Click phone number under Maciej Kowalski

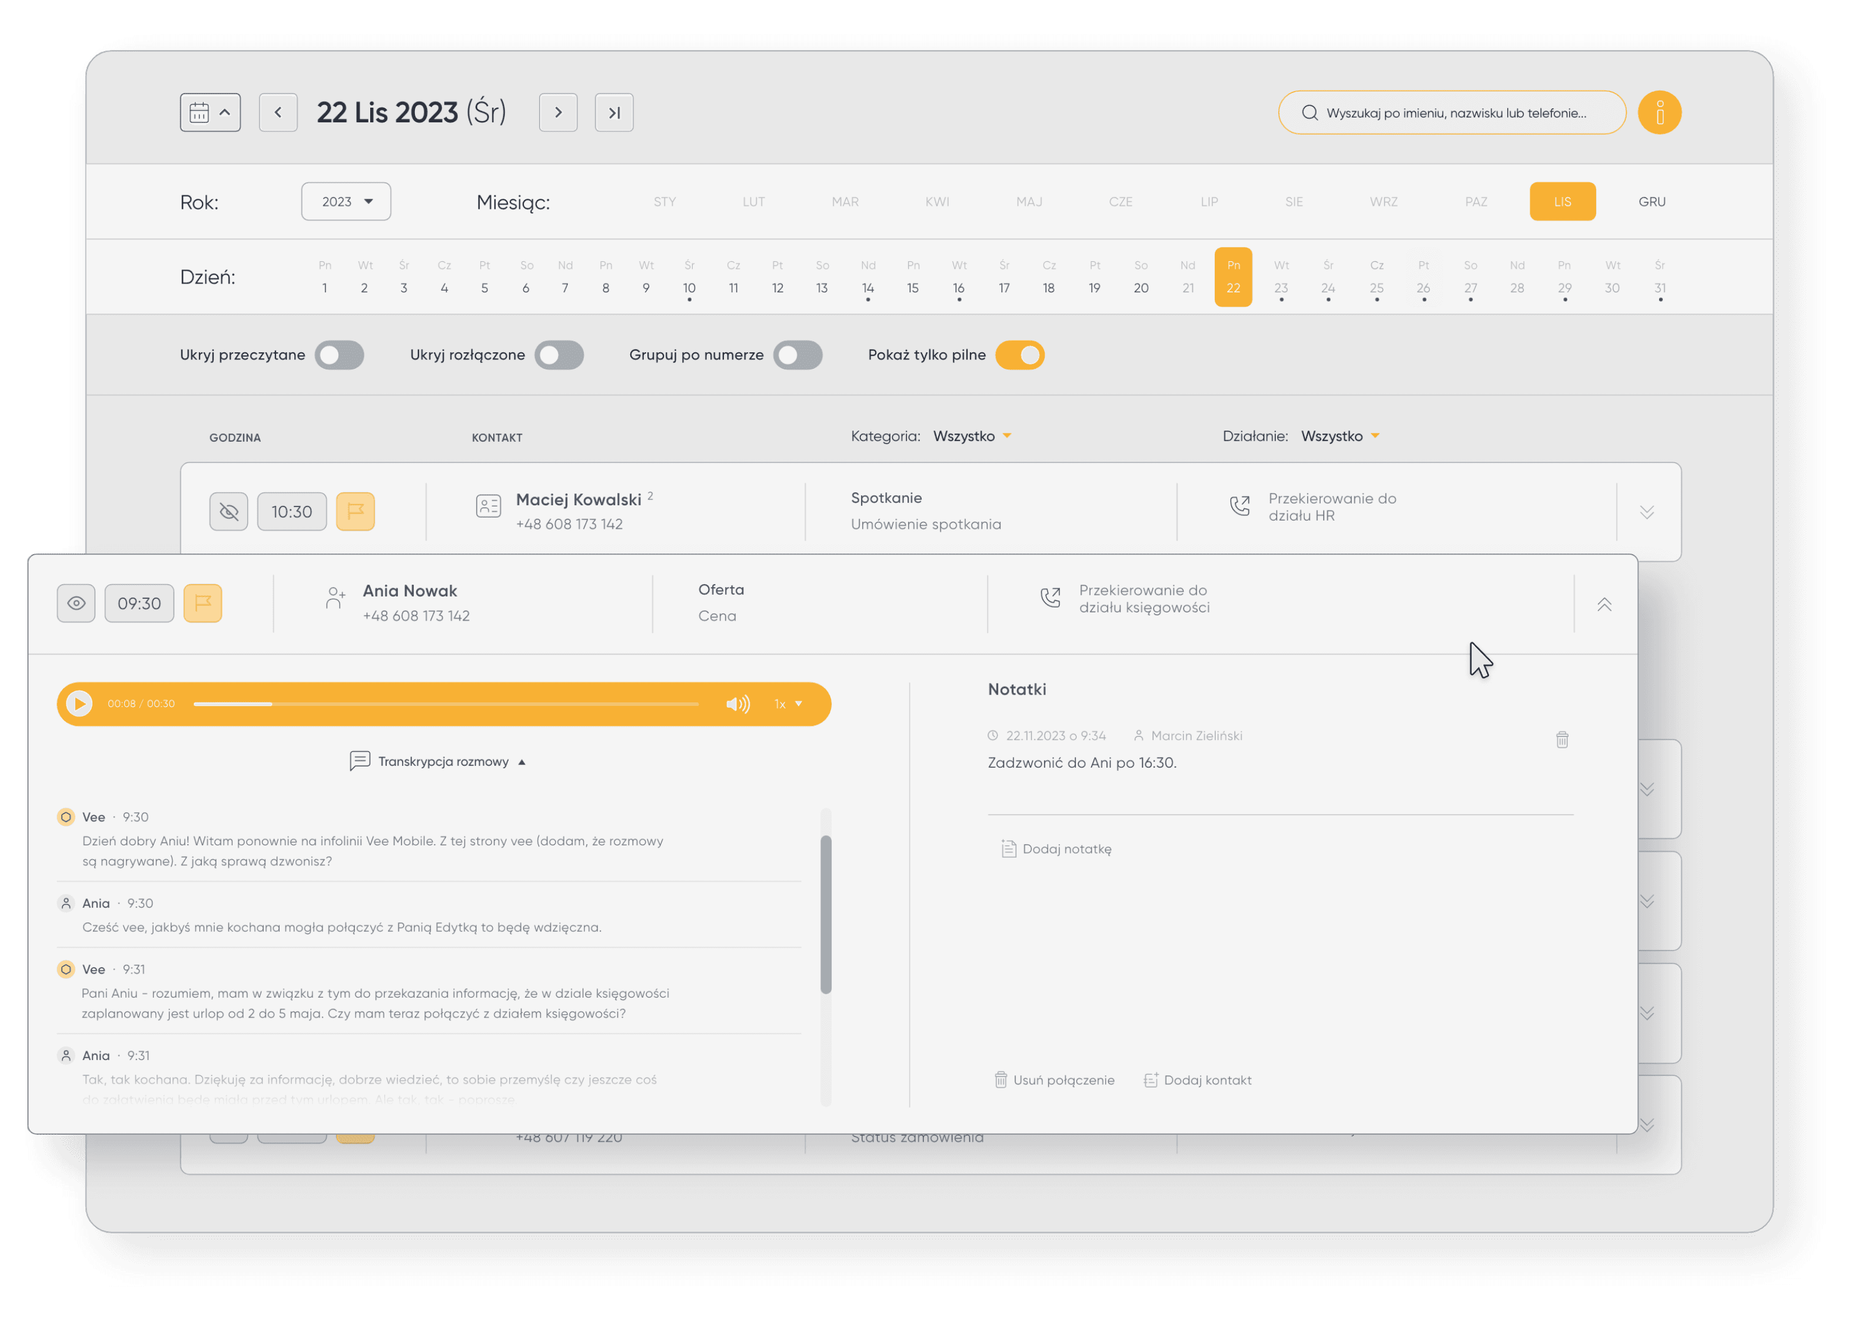(569, 524)
